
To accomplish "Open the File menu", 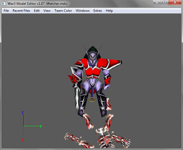I will pyautogui.click(x=6, y=11).
